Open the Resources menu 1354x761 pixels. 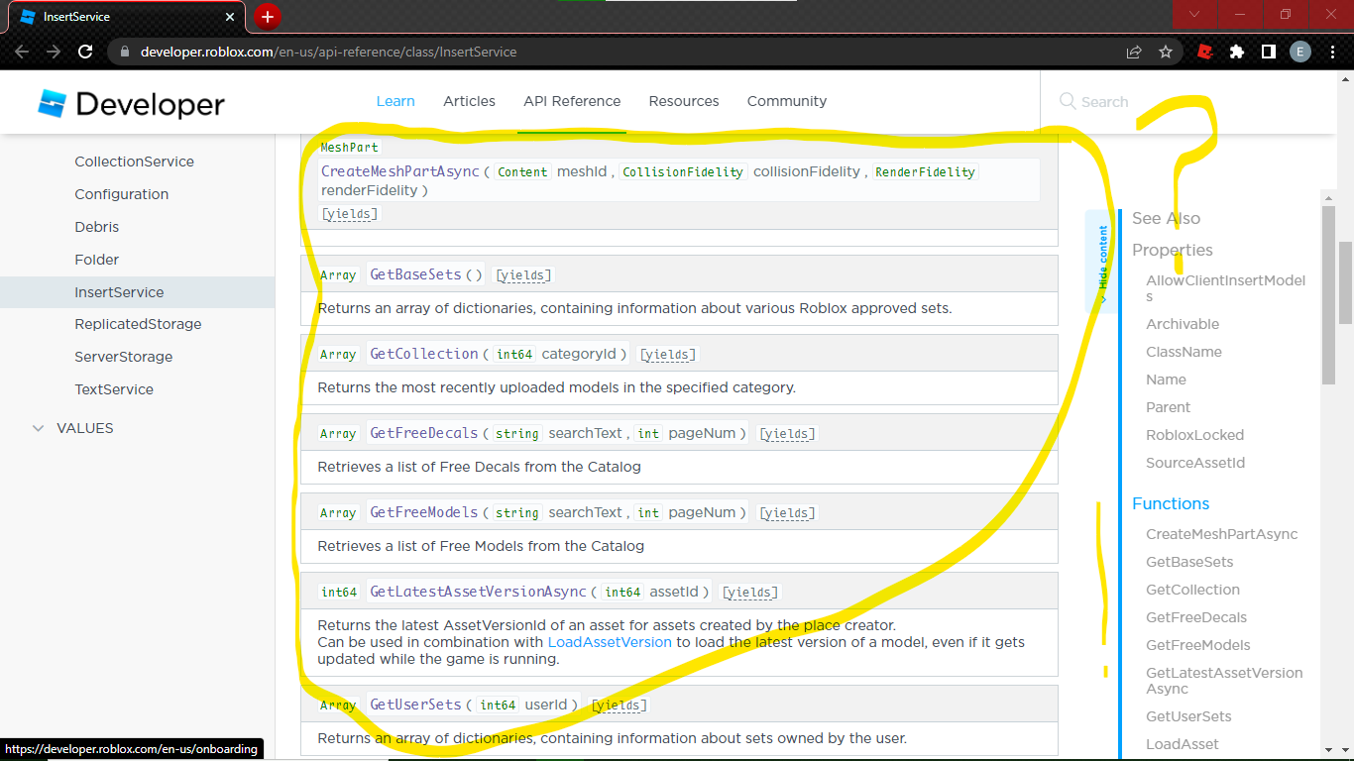point(684,101)
